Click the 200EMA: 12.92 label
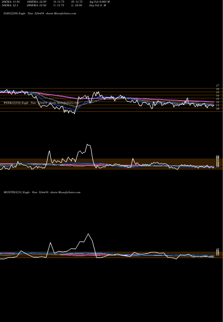The height and width of the screenshot is (322, 223). coord(37,5)
